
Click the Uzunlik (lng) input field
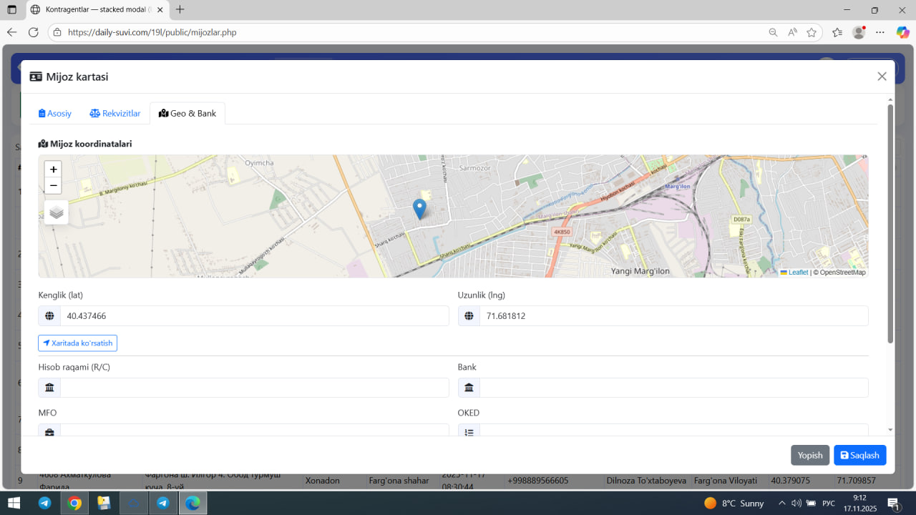(x=673, y=316)
